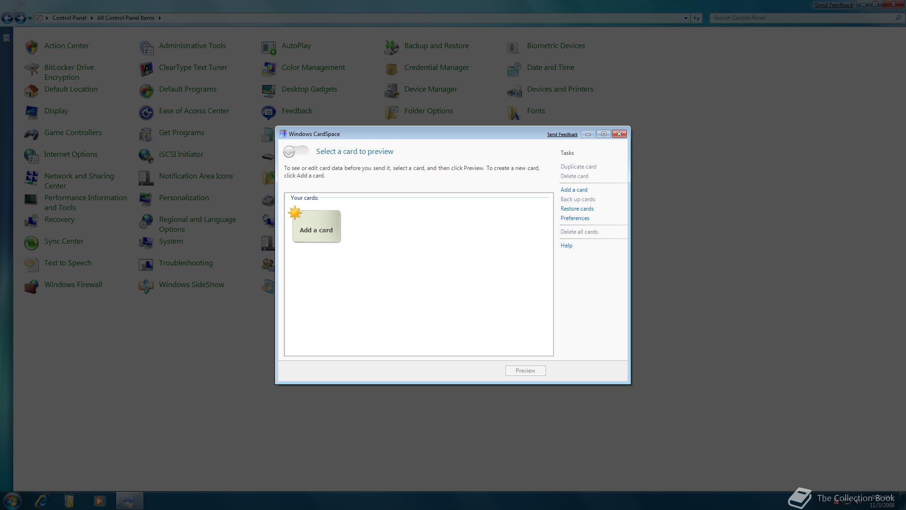This screenshot has width=906, height=510.
Task: Click Add a card task link
Action: [574, 190]
